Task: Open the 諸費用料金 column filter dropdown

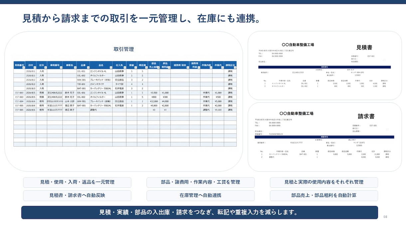Action: [199, 67]
